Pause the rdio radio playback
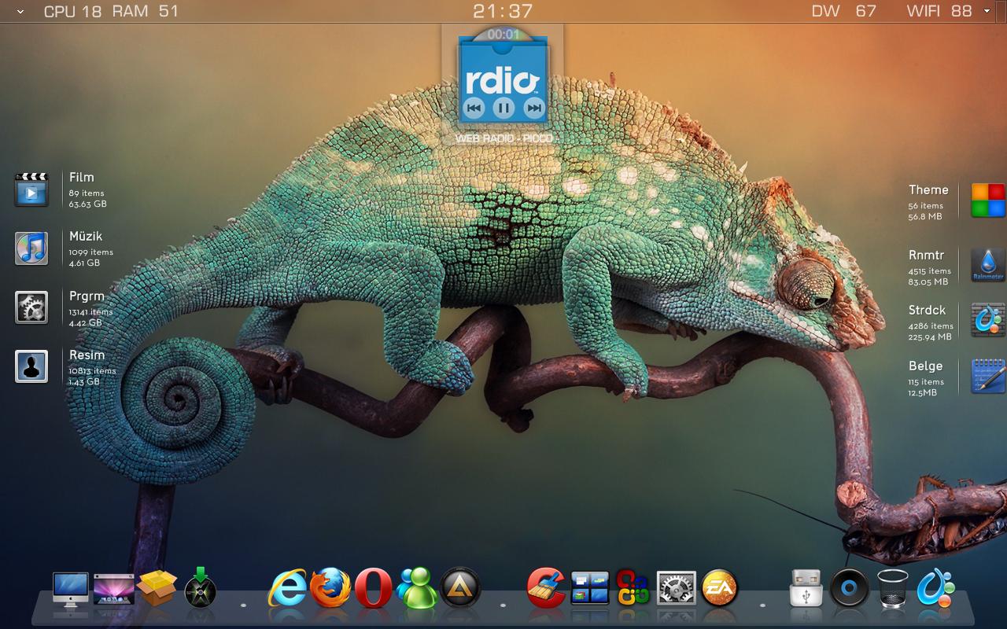The height and width of the screenshot is (629, 1007). pos(503,108)
